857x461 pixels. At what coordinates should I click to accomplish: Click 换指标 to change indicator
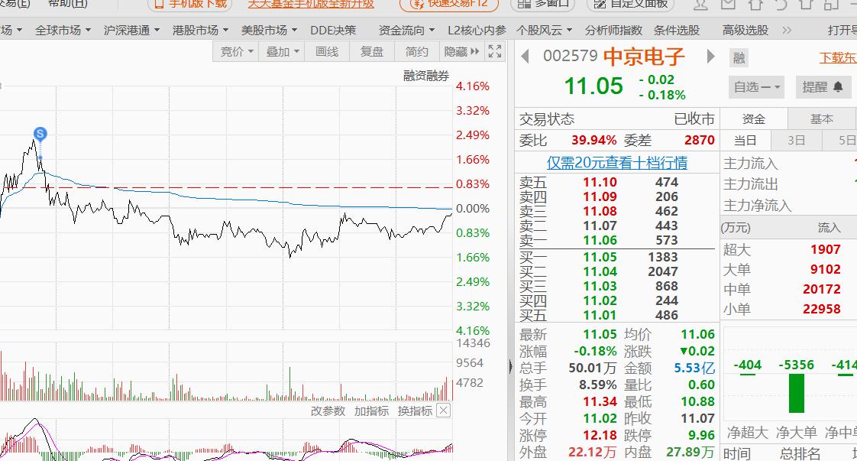pyautogui.click(x=416, y=411)
